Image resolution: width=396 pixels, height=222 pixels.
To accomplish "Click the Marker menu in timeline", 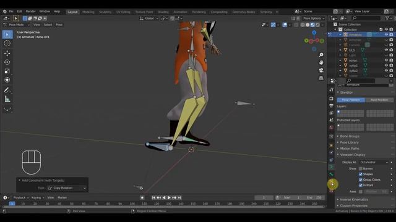I will (62, 198).
